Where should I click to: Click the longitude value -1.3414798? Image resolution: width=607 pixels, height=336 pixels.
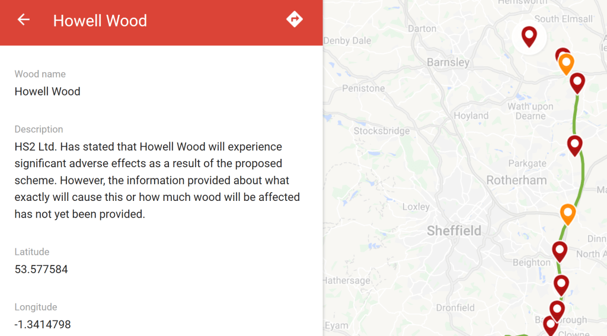pyautogui.click(x=43, y=324)
